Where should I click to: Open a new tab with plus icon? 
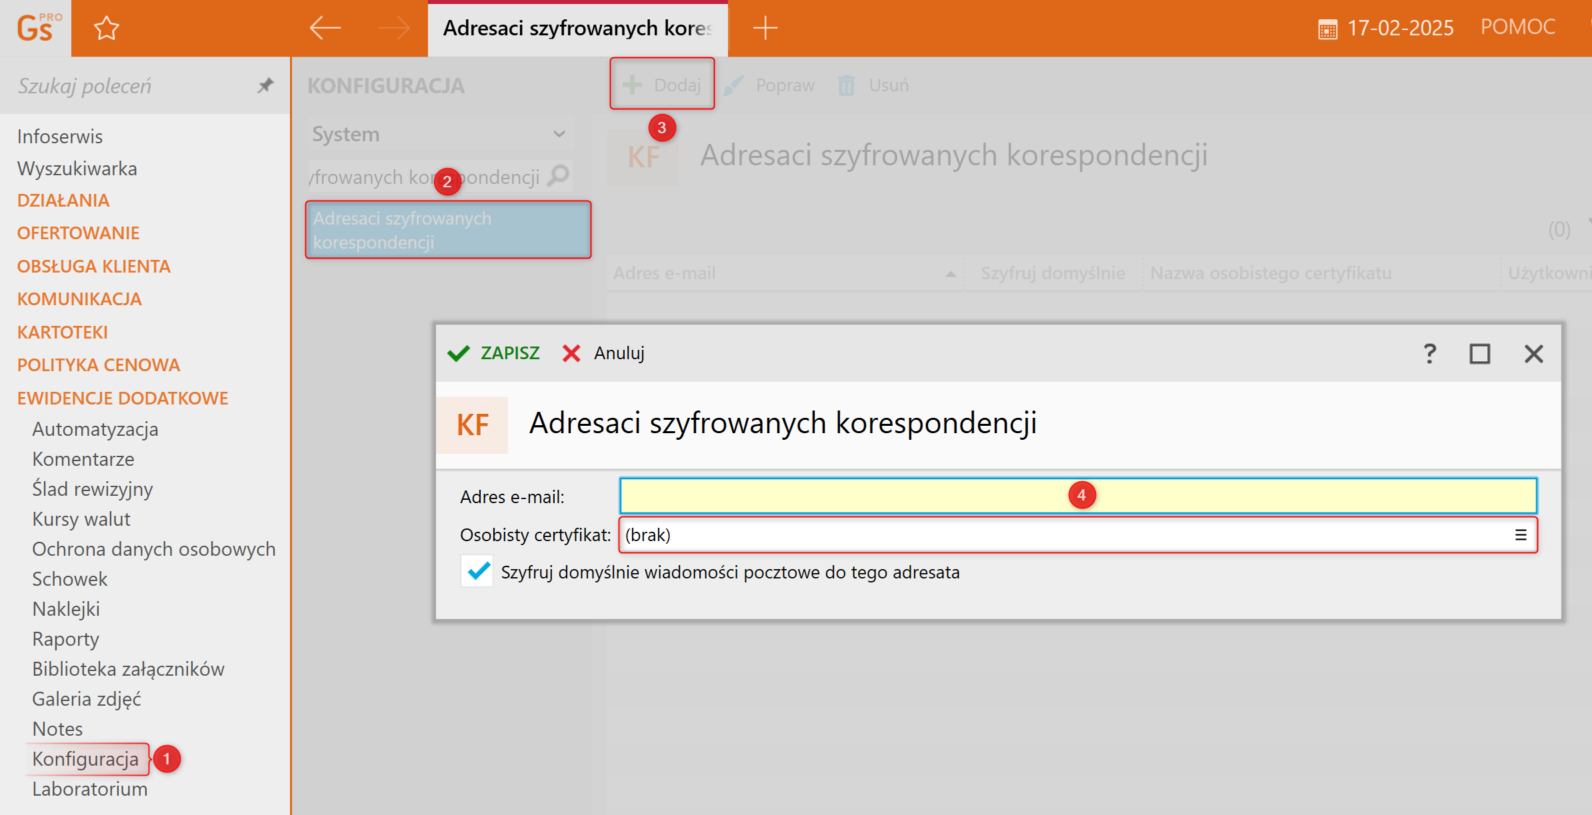[x=765, y=28]
